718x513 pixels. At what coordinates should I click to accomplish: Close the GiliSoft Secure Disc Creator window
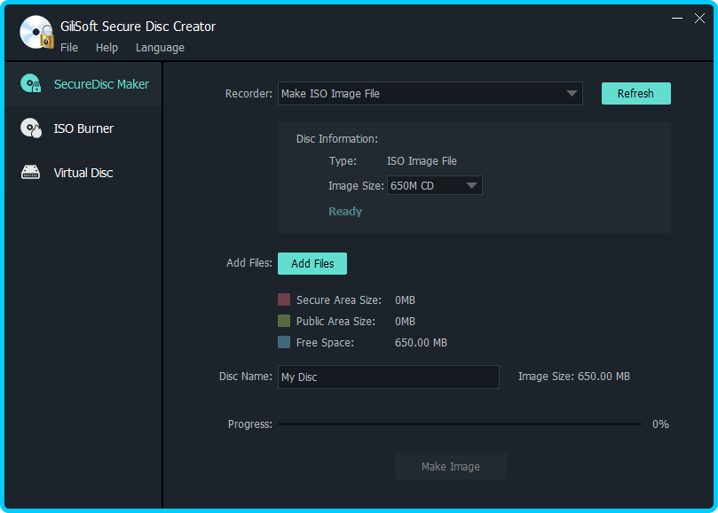[x=699, y=19]
